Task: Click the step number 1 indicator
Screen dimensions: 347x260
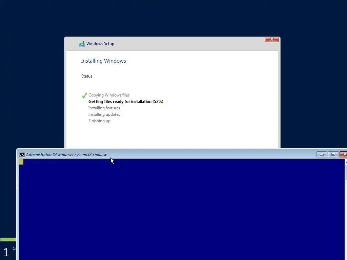Action: pos(6,252)
